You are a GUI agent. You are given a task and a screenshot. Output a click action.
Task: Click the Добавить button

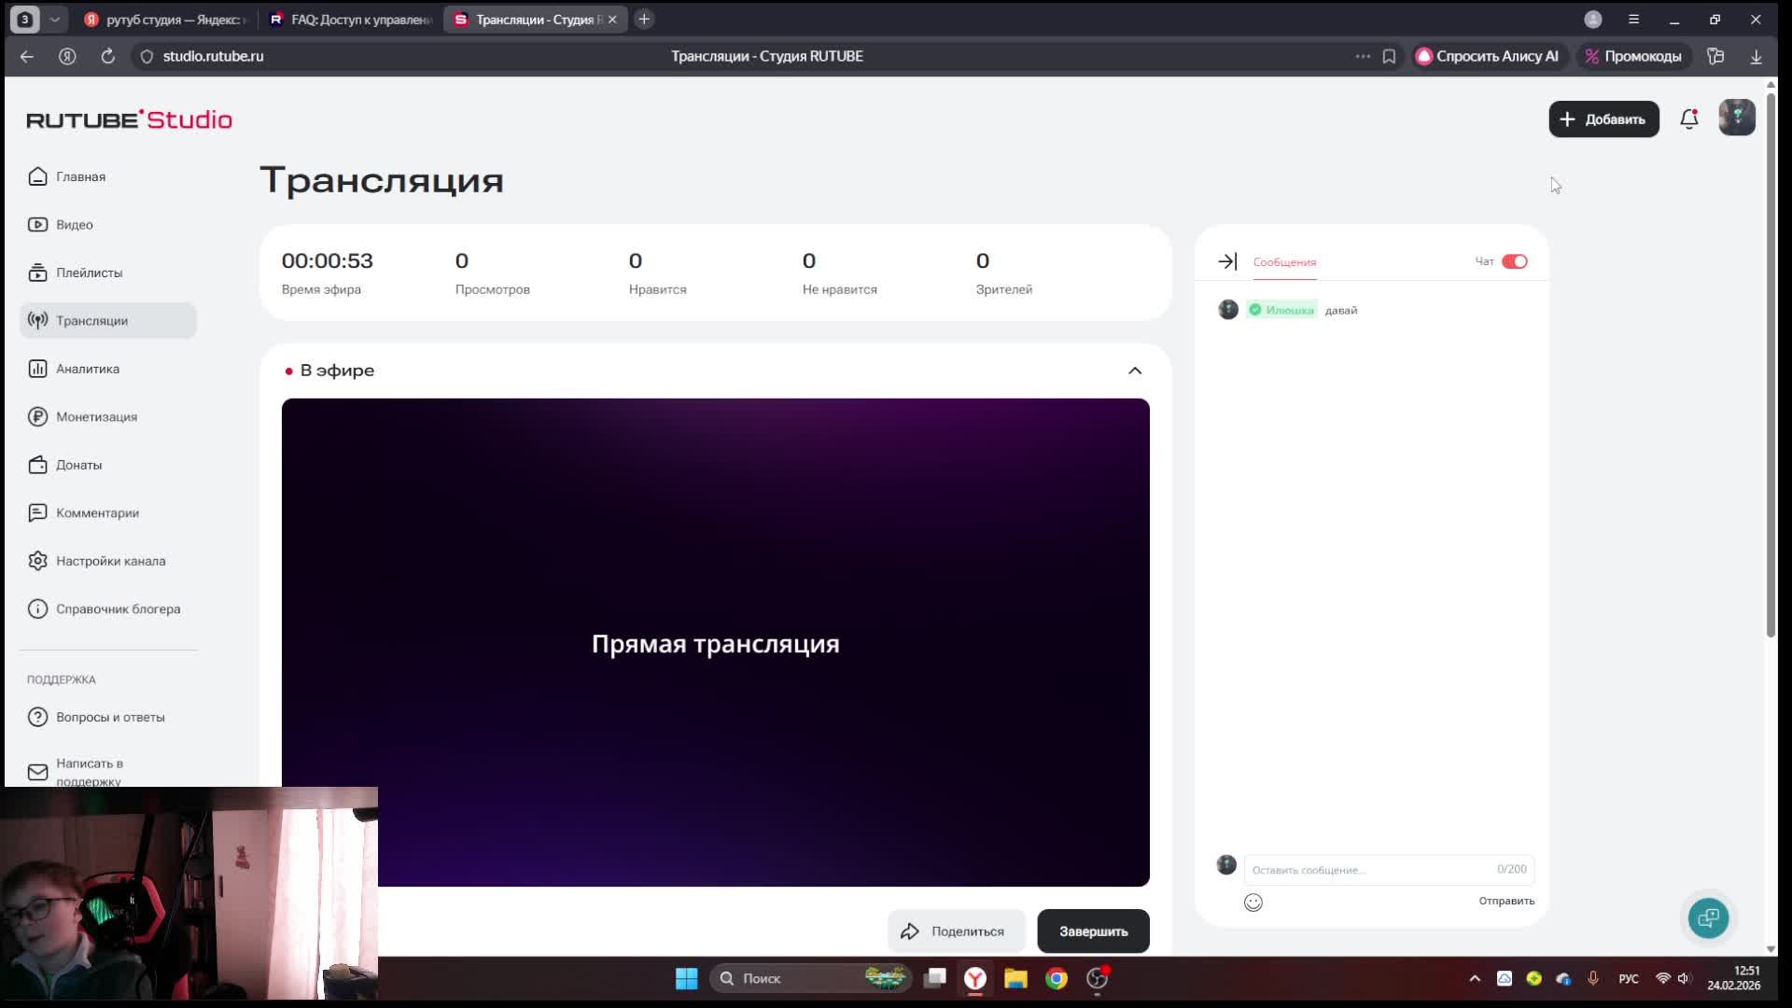(x=1603, y=119)
